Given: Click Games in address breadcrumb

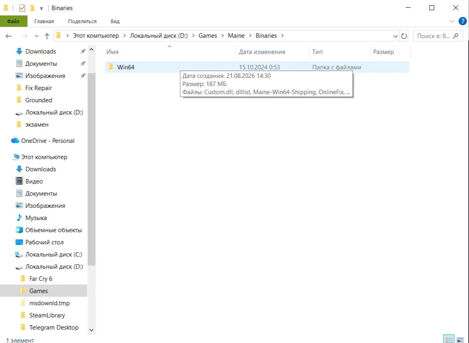Looking at the screenshot, I should click(207, 36).
